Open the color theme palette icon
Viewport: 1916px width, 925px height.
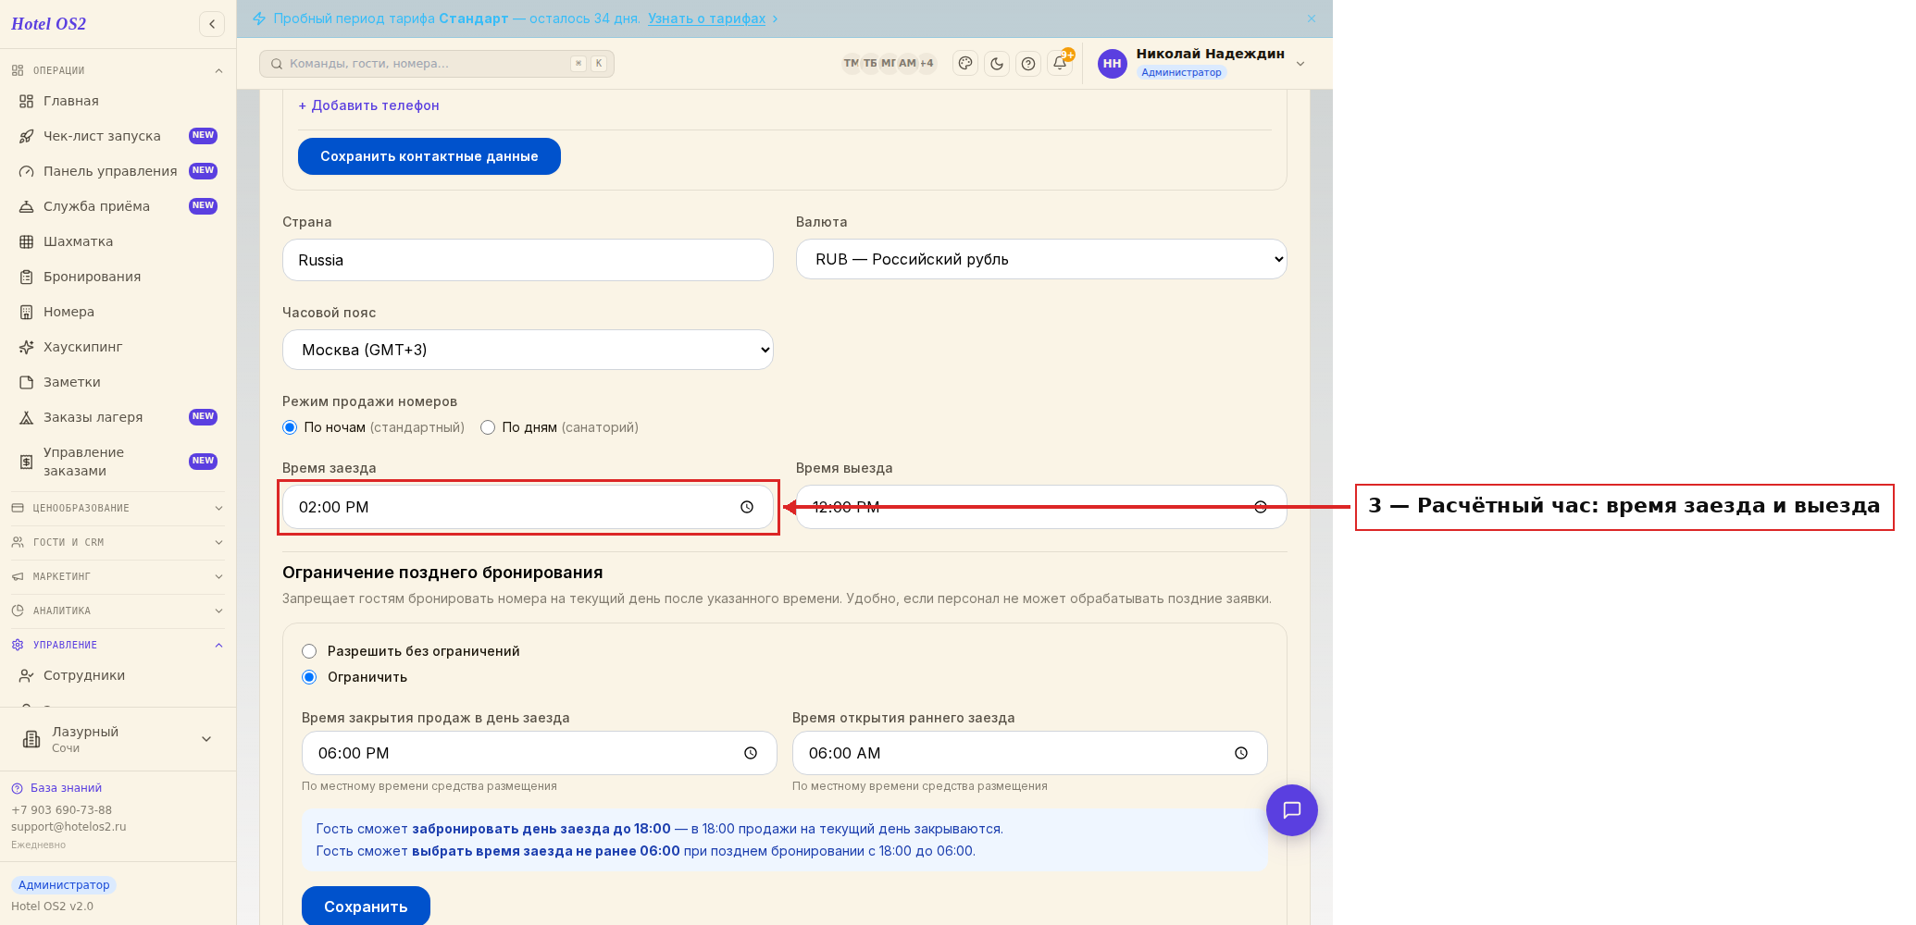coord(965,64)
